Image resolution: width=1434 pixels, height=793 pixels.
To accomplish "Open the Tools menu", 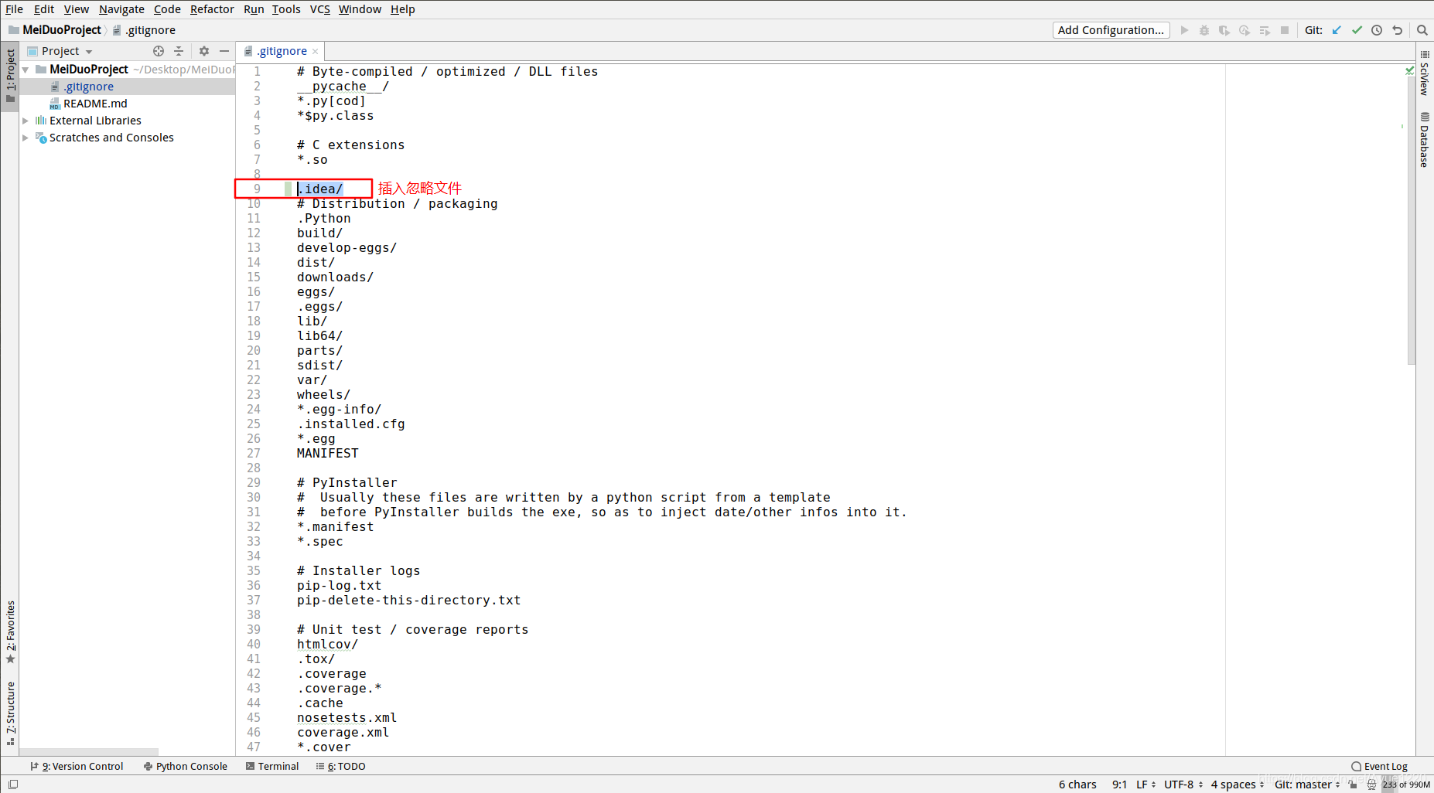I will 286,9.
